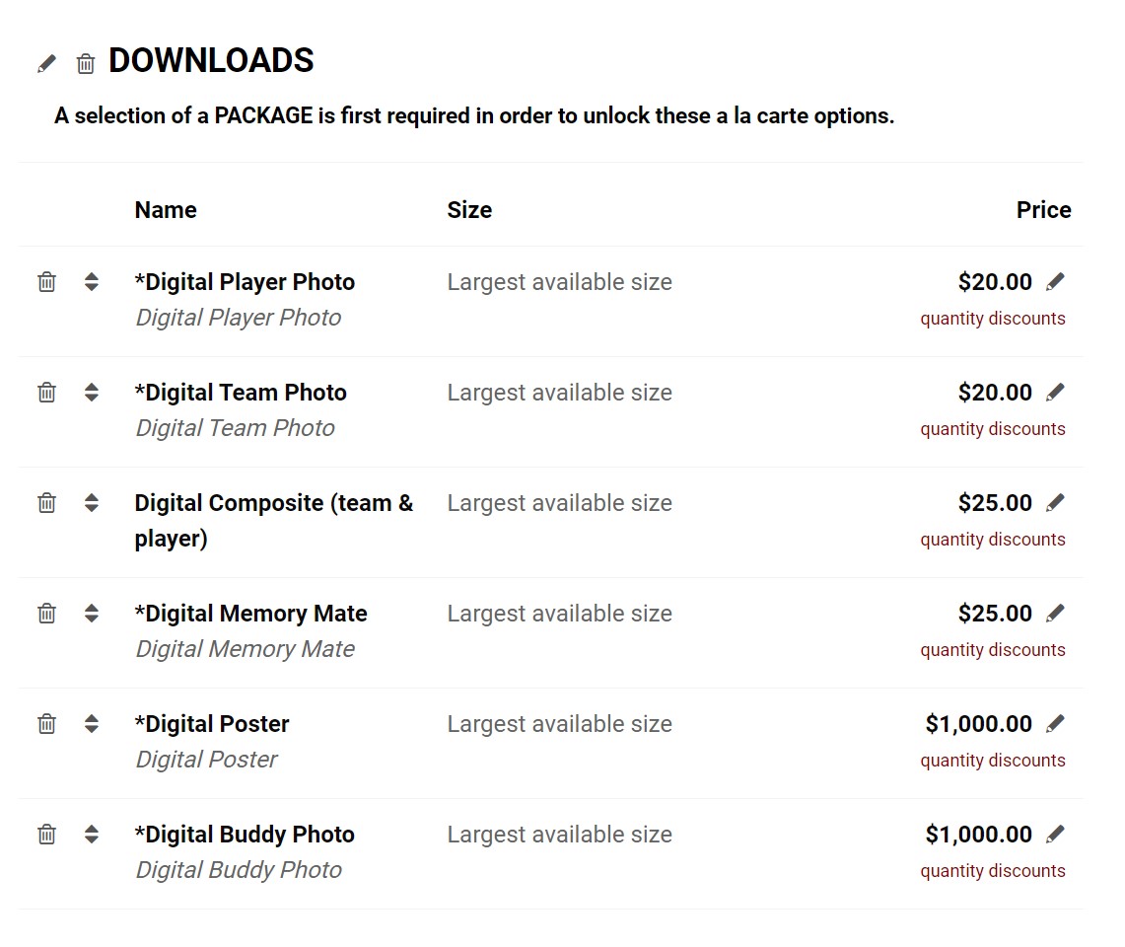Click the reorder arrows for Digital Team Photo
1125x947 pixels.
tap(91, 393)
